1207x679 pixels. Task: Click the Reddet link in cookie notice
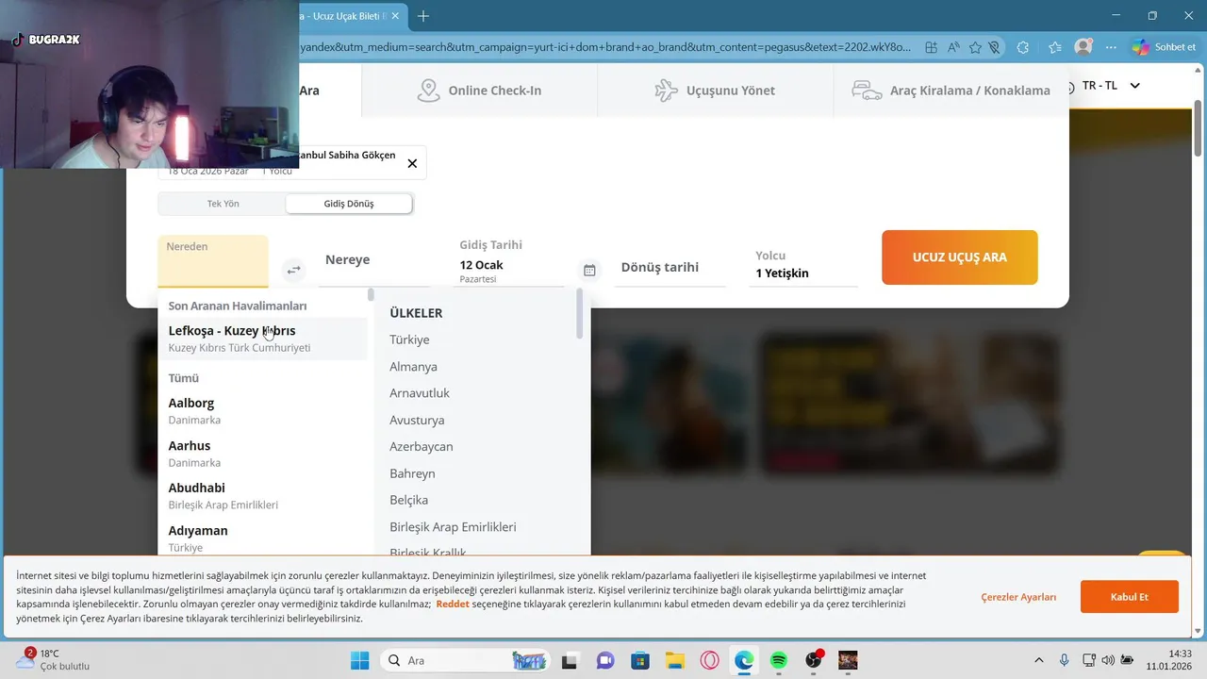pos(453,604)
